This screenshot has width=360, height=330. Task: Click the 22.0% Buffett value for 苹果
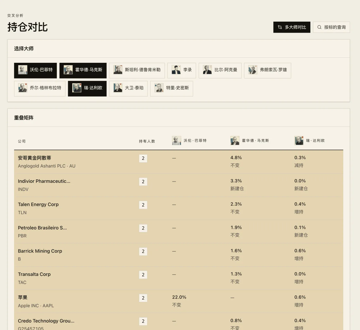click(x=179, y=297)
